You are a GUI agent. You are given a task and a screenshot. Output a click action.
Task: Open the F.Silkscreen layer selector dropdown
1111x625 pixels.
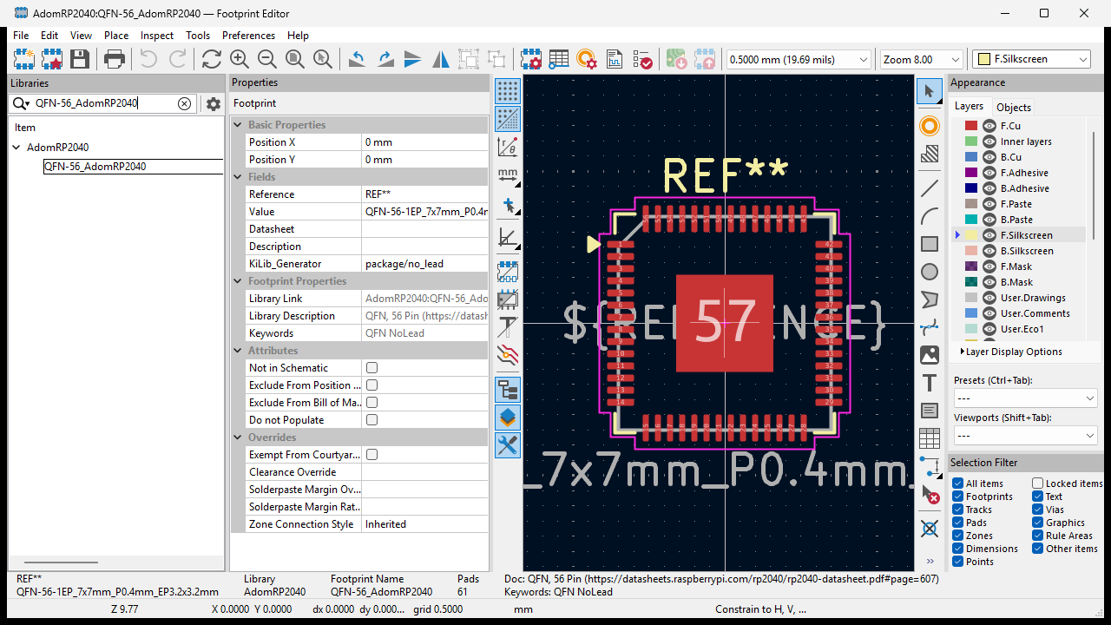[x=1031, y=59]
